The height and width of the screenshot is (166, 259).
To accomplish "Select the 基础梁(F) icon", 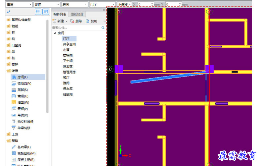I will 14,147.
